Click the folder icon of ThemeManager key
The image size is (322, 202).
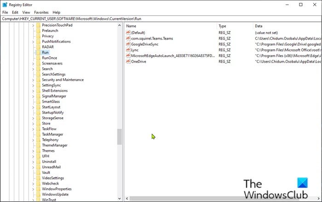(38, 145)
